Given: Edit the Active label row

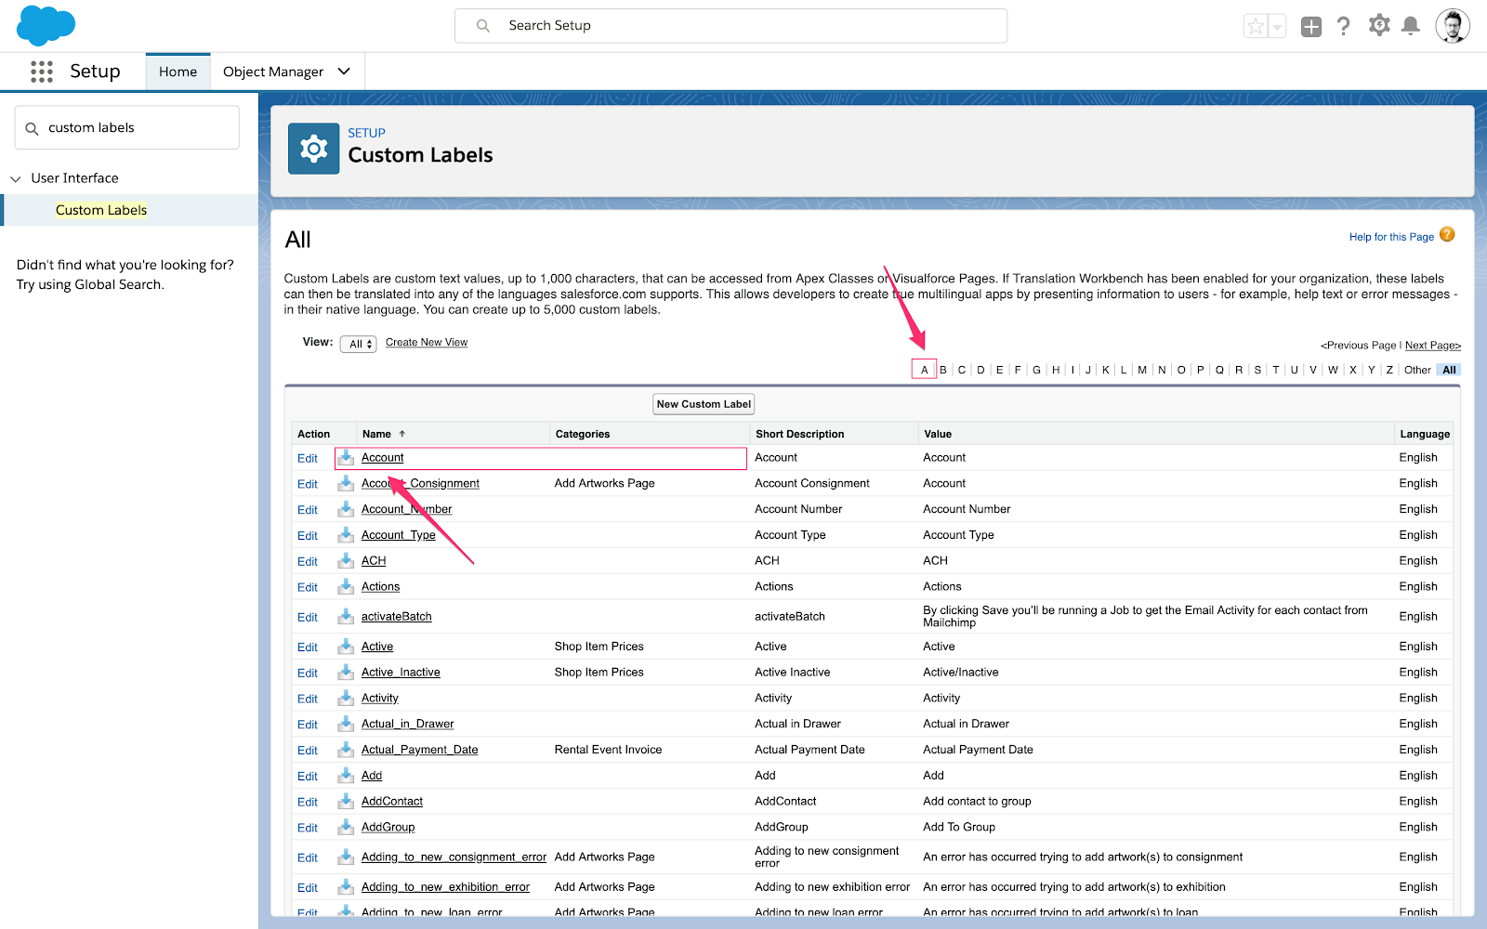Looking at the screenshot, I should click(308, 647).
